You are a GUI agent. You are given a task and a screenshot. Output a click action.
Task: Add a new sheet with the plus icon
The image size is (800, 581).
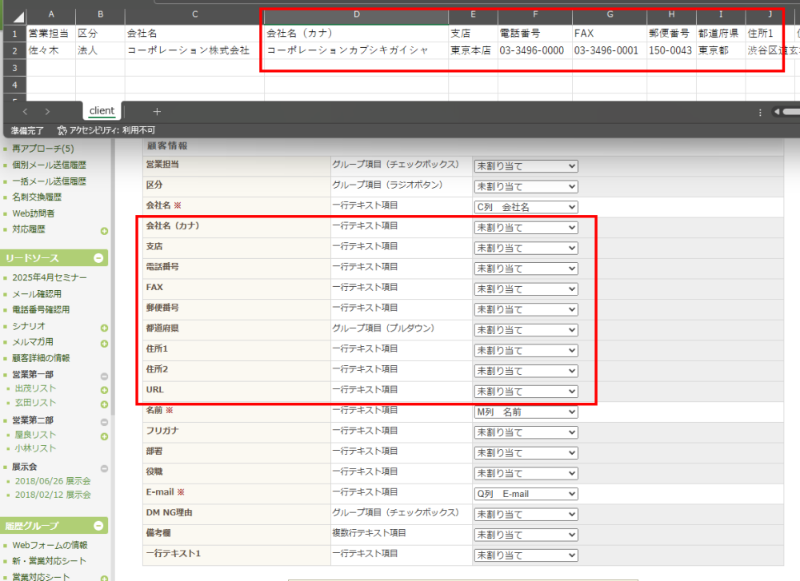point(157,112)
